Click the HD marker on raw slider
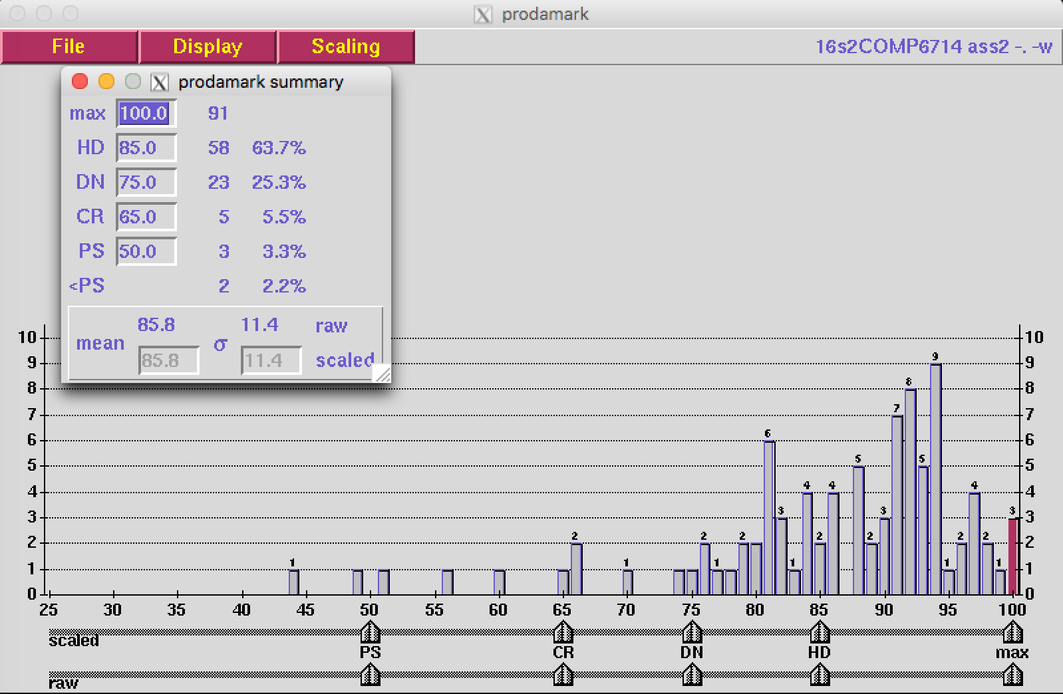 (820, 676)
